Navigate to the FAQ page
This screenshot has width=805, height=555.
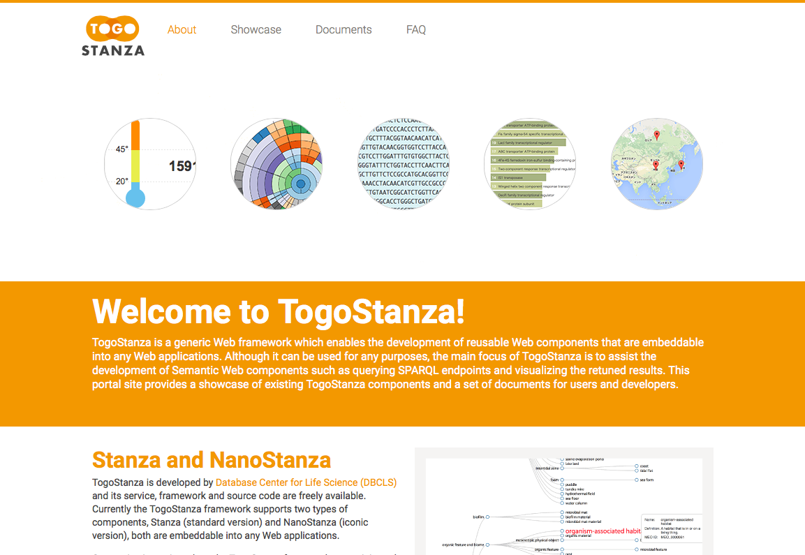point(416,30)
